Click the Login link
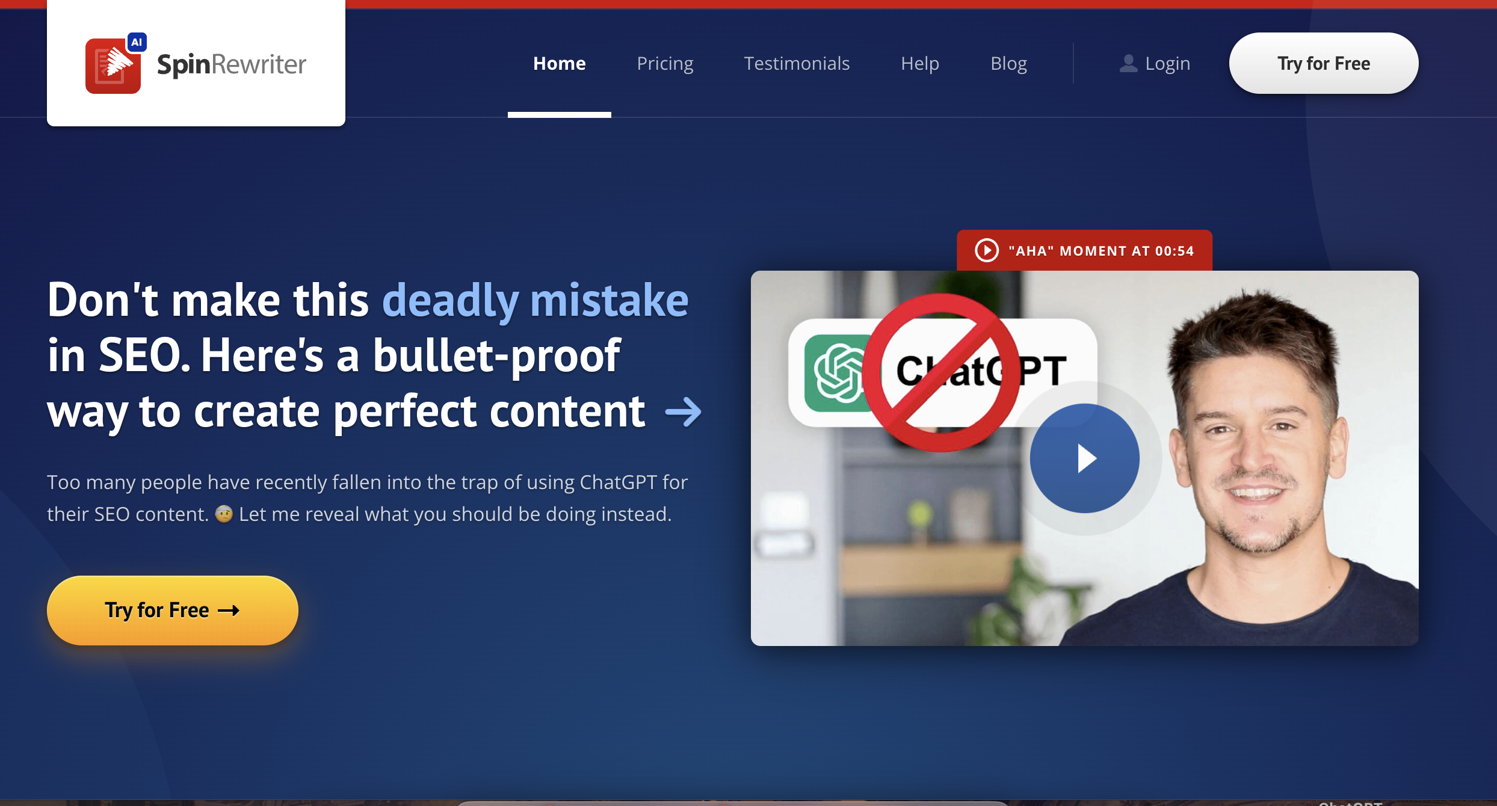Image resolution: width=1497 pixels, height=806 pixels. click(x=1167, y=63)
